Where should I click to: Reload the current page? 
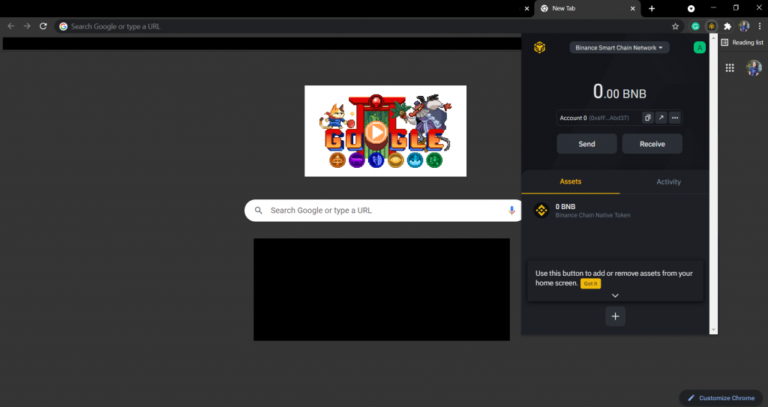[x=43, y=26]
